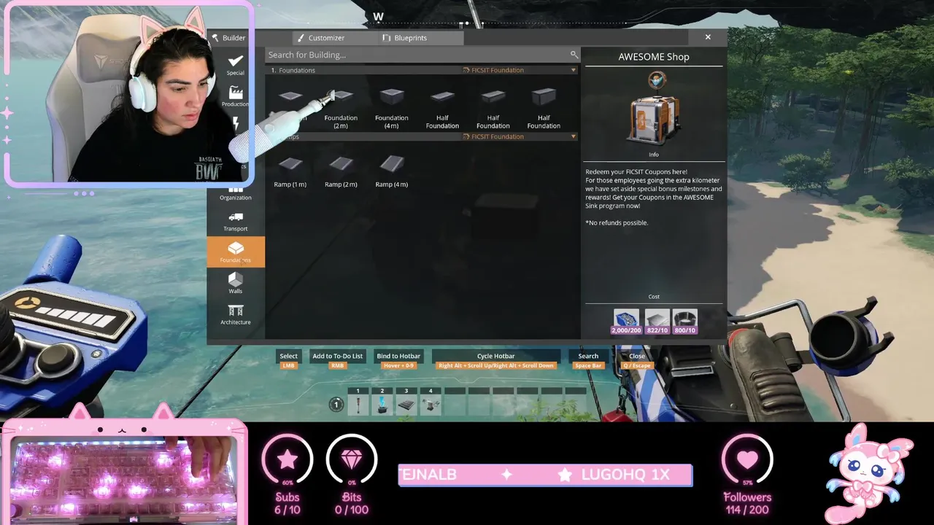Click the search magnifier icon

[574, 55]
